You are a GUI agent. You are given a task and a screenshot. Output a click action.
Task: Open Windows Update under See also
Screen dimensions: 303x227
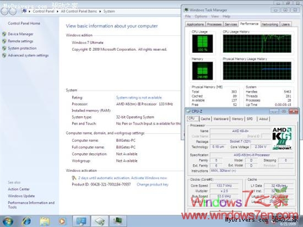(x=21, y=196)
